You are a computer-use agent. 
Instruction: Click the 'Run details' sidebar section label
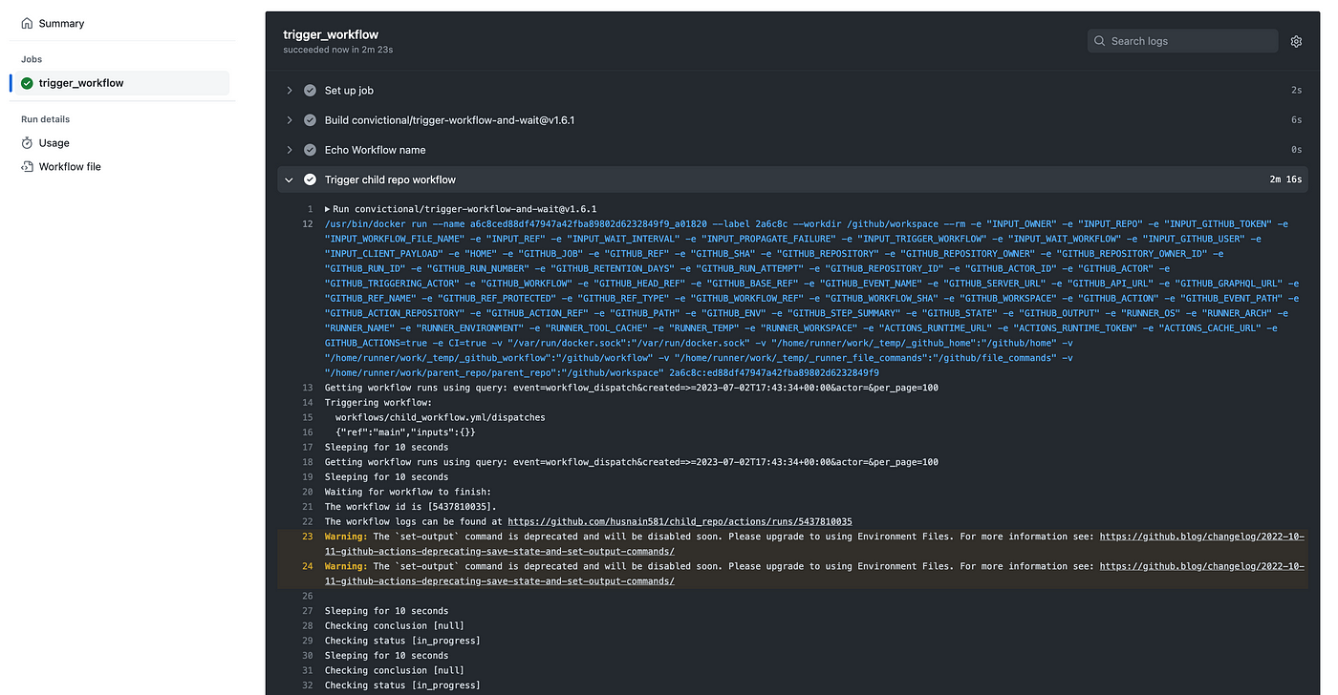(x=45, y=119)
